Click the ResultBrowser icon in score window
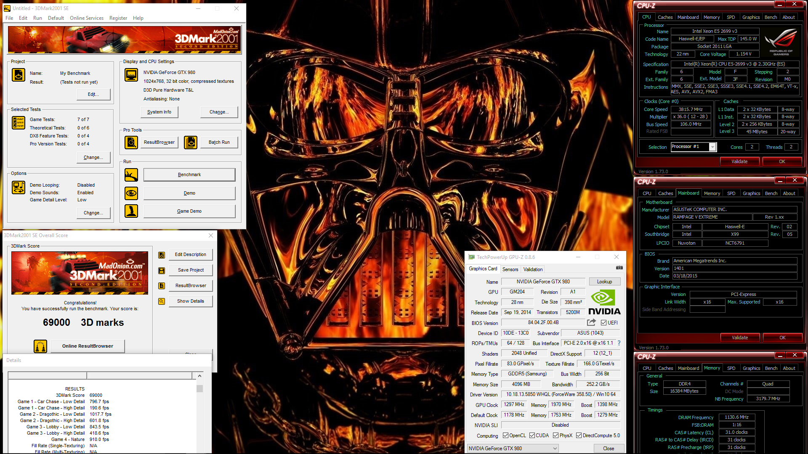The width and height of the screenshot is (808, 454). pos(162,286)
